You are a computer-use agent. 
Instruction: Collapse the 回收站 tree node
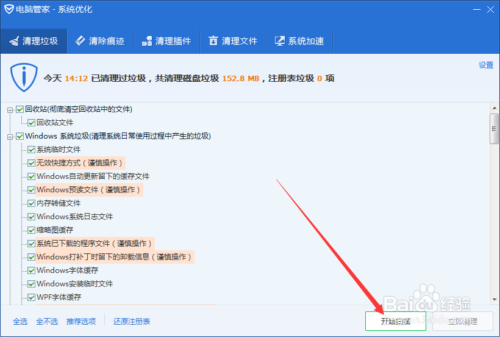click(x=10, y=110)
